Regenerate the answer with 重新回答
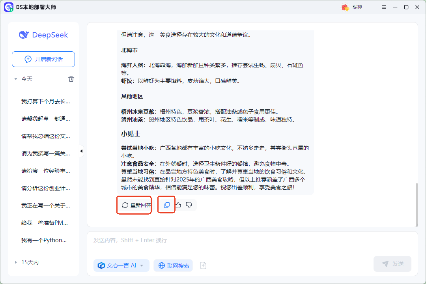The height and width of the screenshot is (284, 426). click(x=136, y=205)
